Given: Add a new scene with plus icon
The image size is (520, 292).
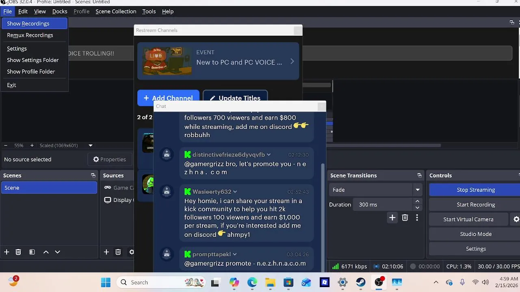Looking at the screenshot, I should (x=6, y=252).
